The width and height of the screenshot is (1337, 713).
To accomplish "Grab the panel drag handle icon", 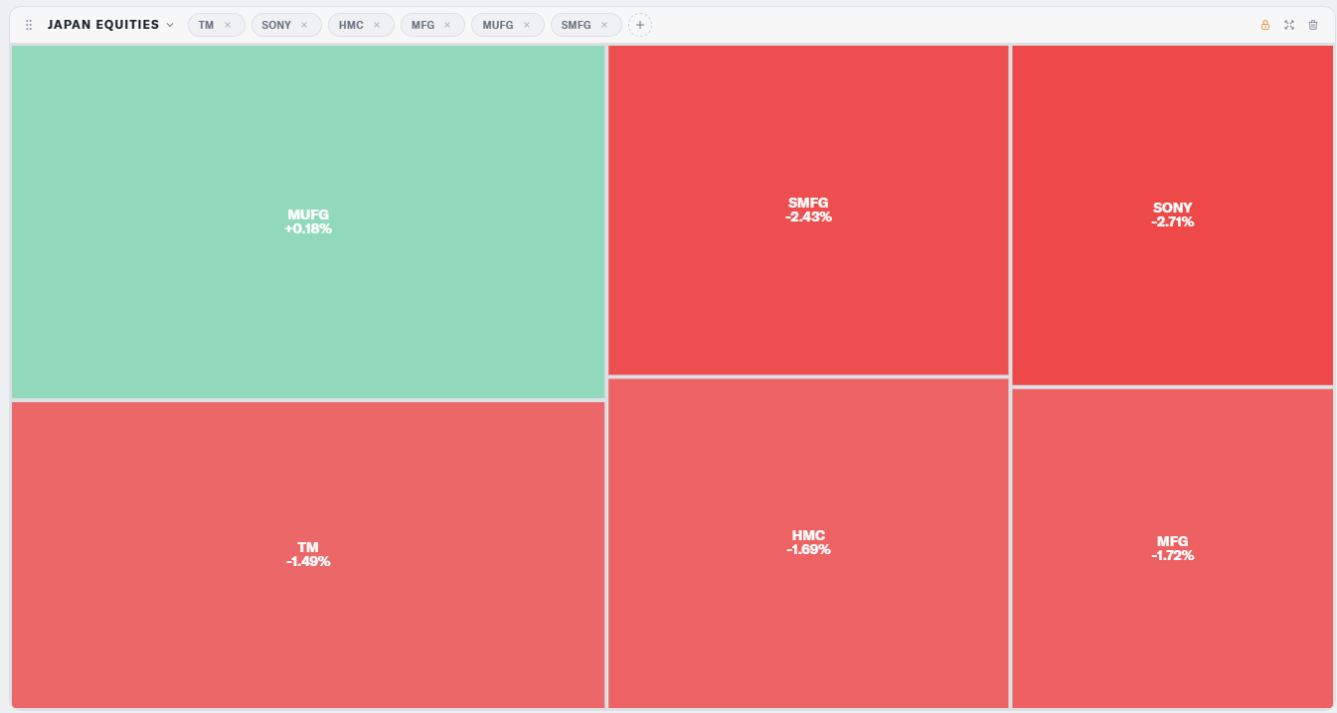I will tap(29, 25).
